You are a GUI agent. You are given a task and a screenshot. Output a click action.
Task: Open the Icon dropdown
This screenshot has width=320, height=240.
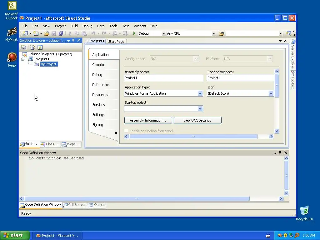(271, 93)
